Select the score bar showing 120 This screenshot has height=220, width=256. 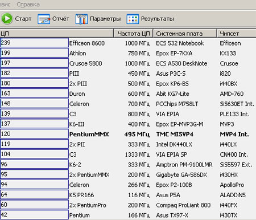pos(34,134)
